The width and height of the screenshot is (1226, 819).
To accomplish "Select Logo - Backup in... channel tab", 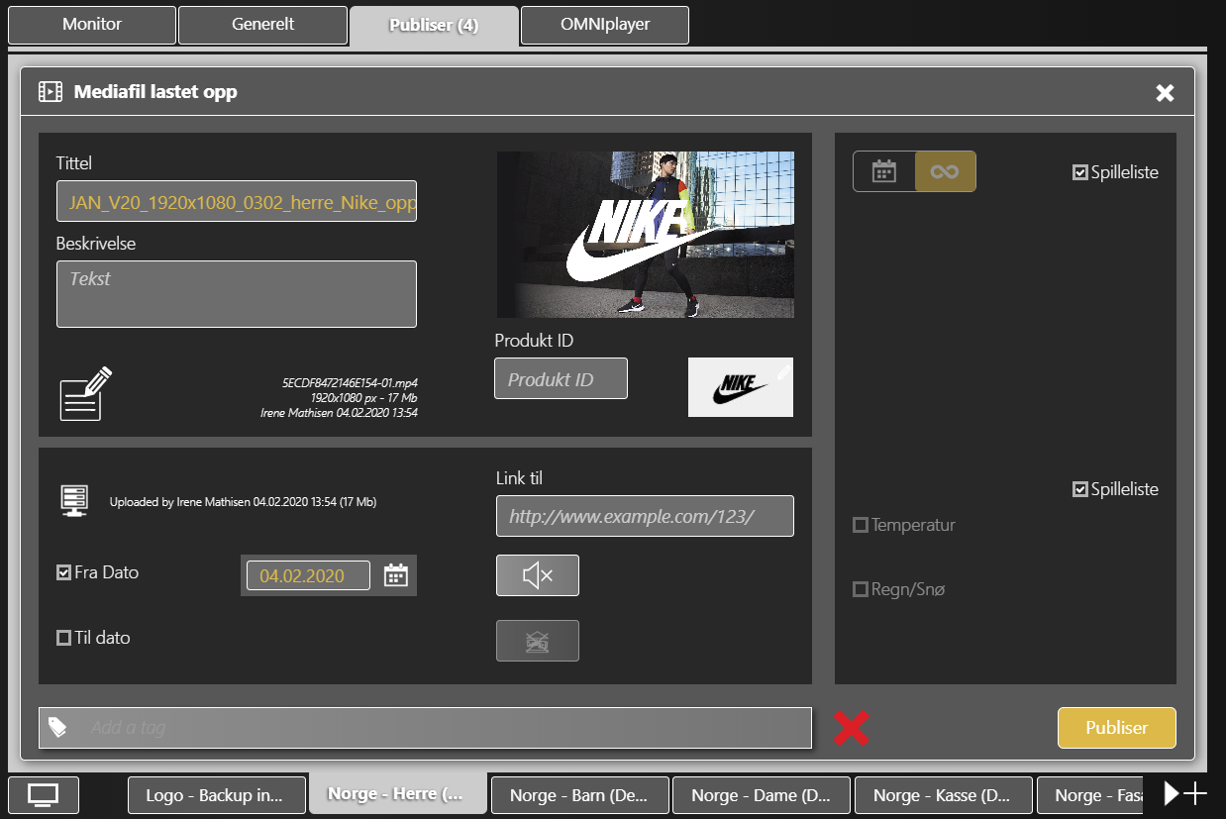I will click(217, 795).
